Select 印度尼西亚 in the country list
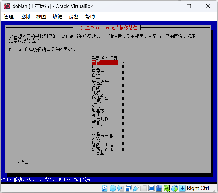218x193 pixels. [x=102, y=136]
